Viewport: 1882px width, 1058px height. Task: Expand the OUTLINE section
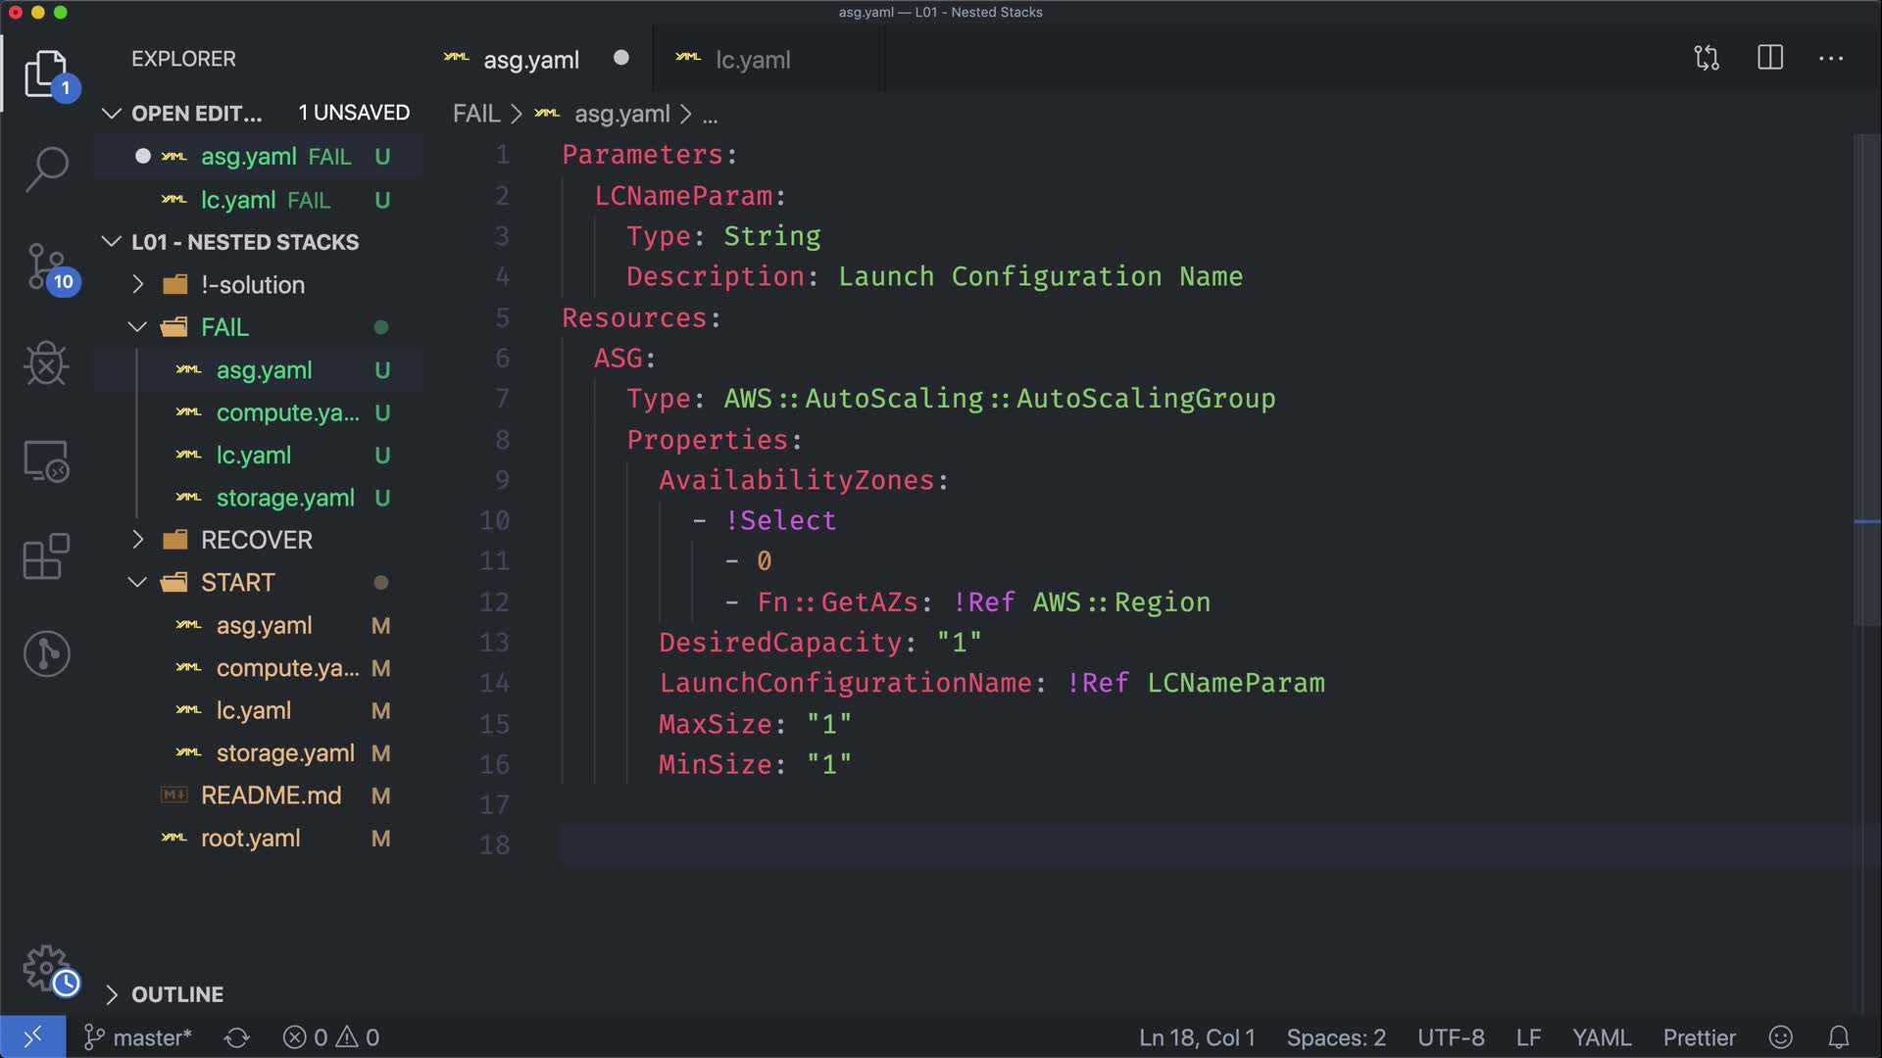pyautogui.click(x=176, y=994)
